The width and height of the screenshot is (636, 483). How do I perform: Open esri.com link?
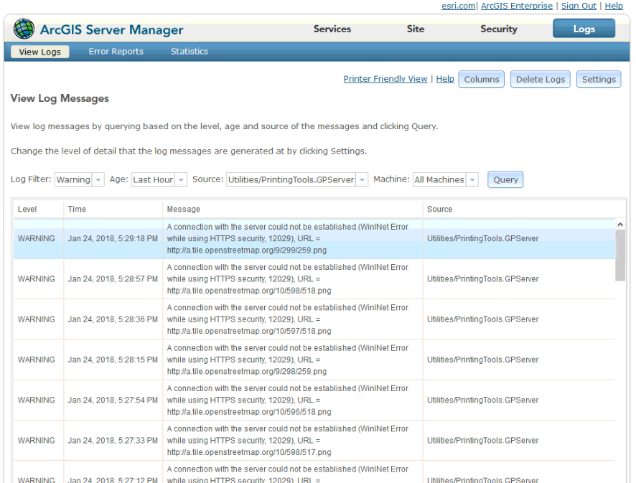(459, 6)
